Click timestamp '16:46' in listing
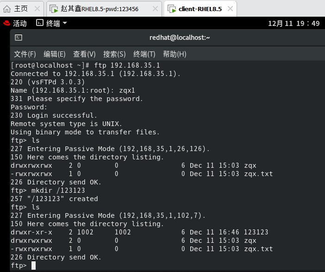This screenshot has height=272, width=325. click(x=229, y=232)
